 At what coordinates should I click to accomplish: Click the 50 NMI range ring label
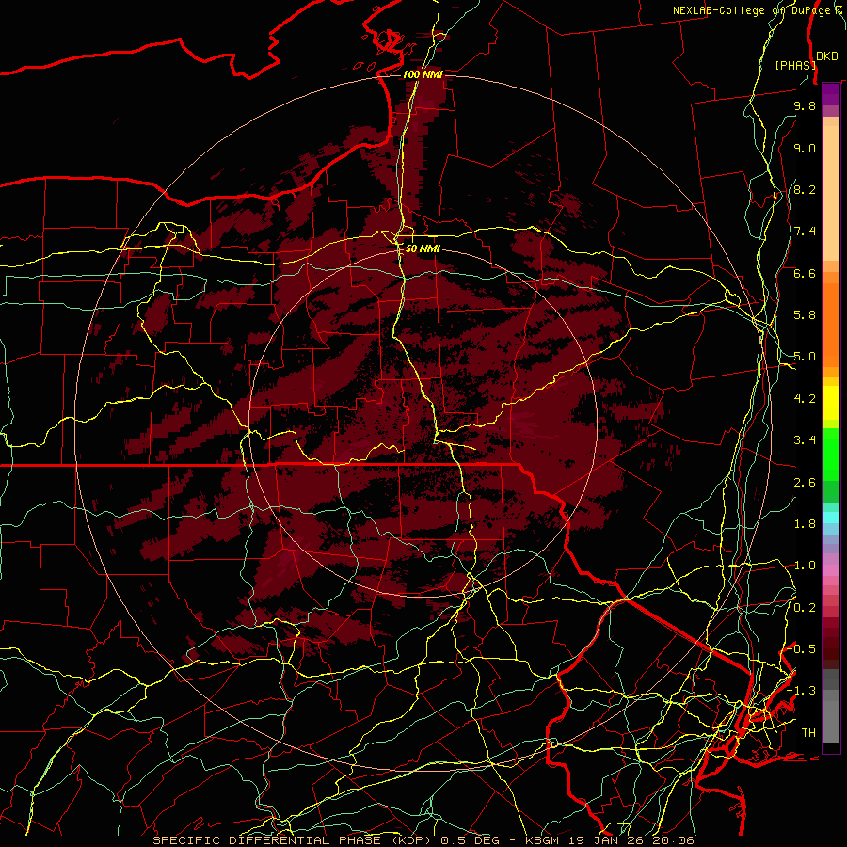pyautogui.click(x=423, y=248)
